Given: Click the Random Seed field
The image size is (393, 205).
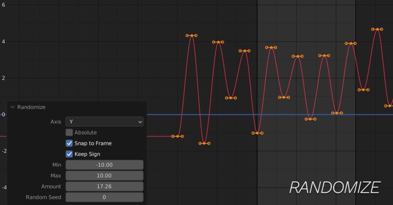Looking at the screenshot, I should (x=104, y=197).
